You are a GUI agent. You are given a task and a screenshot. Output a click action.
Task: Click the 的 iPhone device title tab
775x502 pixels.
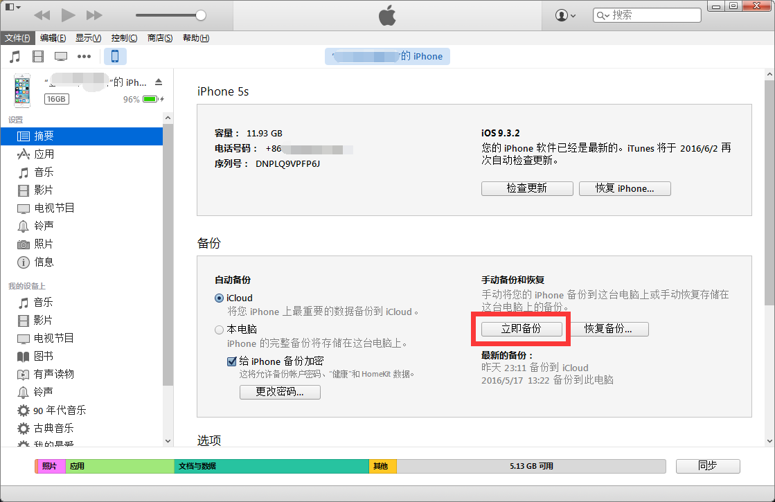point(387,56)
